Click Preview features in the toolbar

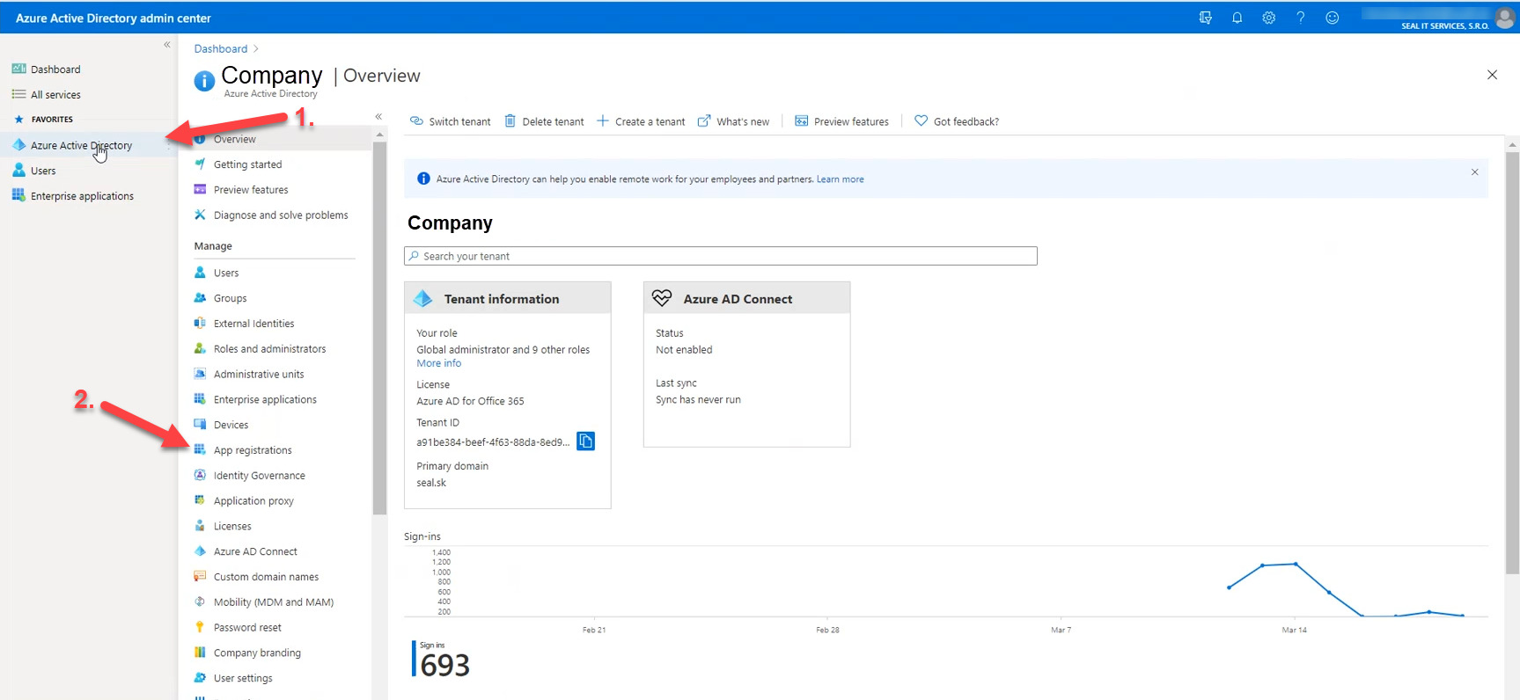(841, 121)
